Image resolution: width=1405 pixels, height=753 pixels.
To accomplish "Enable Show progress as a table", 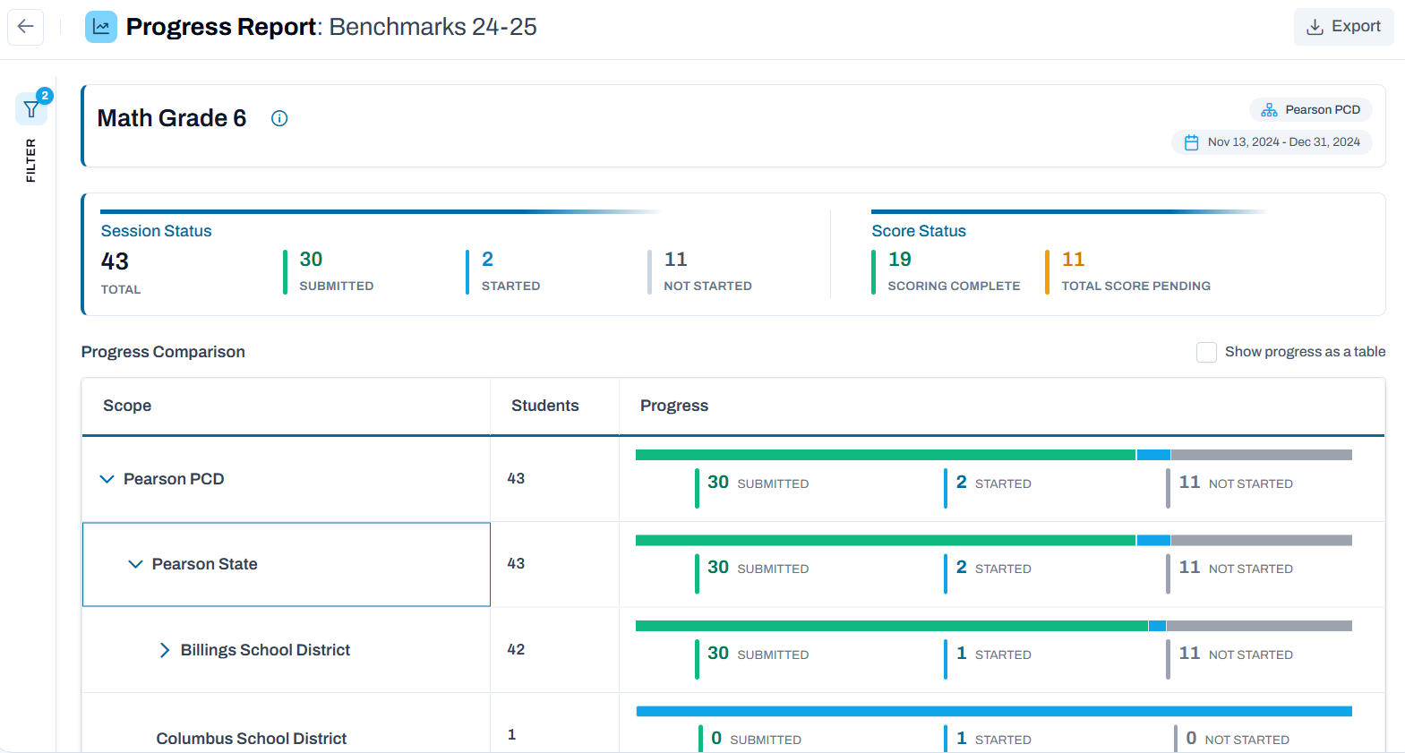I will [1206, 352].
